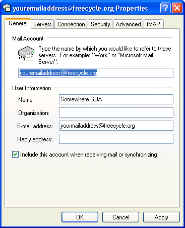
Task: Click the title bar mail account icon
Action: pos(7,8)
